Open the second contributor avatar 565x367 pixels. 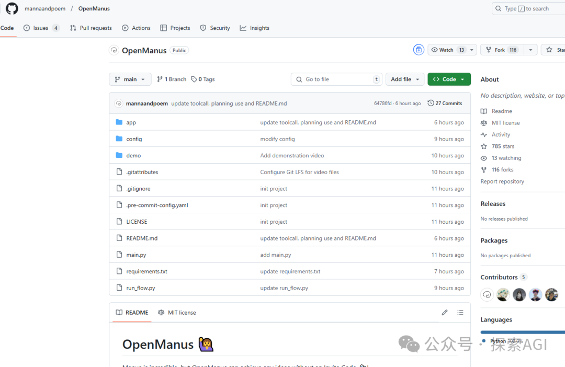click(503, 295)
